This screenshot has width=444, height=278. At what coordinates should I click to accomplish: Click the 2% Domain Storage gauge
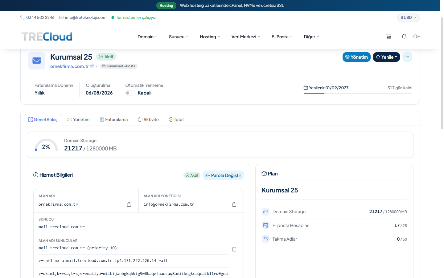pos(46,145)
